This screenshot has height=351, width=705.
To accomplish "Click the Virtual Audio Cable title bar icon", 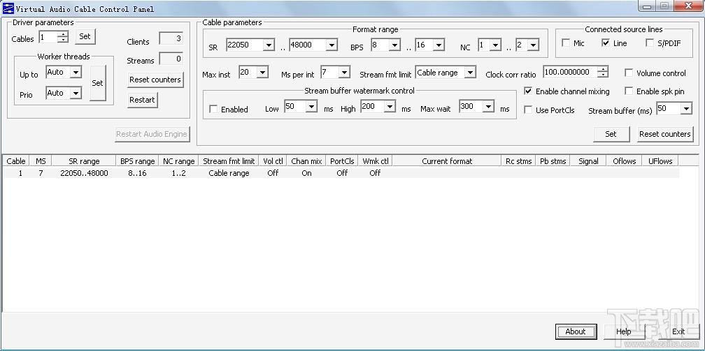I will tap(8, 8).
